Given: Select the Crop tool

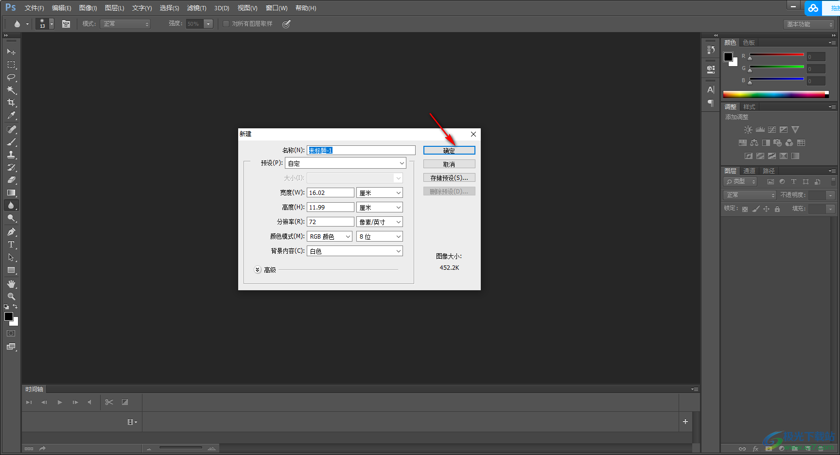Looking at the screenshot, I should [11, 103].
